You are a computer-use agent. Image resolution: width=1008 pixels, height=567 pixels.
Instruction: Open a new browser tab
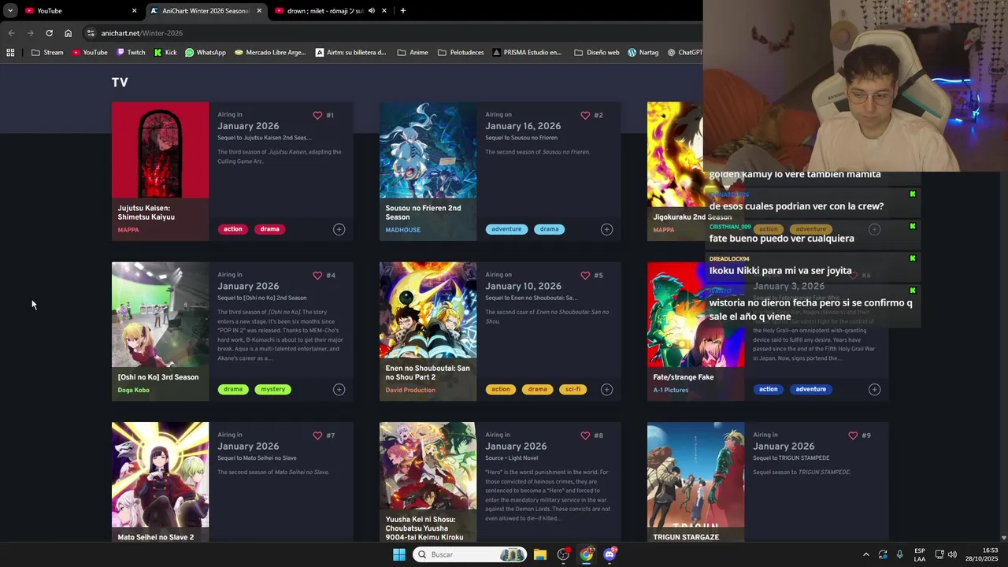(403, 11)
